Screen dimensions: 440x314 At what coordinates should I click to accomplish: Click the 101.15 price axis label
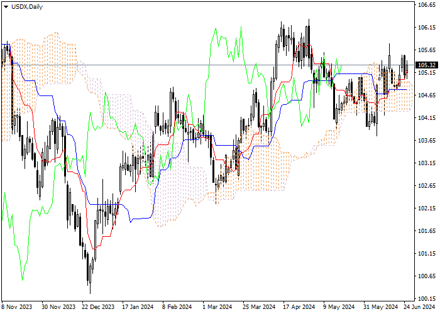tap(427, 254)
